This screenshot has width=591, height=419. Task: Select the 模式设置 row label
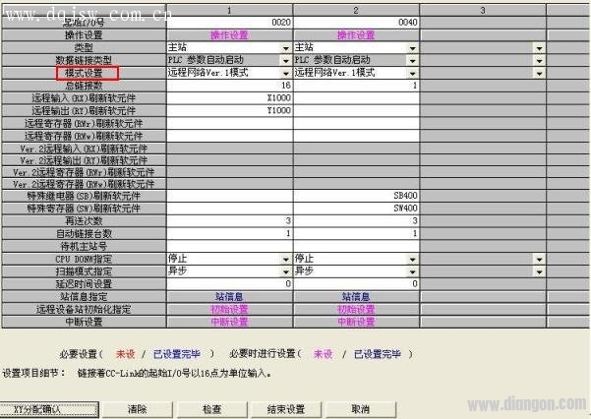click(84, 73)
